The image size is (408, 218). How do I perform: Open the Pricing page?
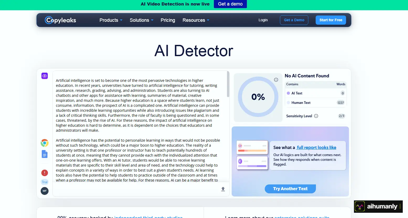pyautogui.click(x=168, y=20)
